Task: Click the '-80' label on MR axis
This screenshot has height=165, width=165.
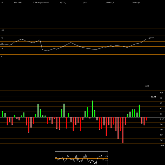Action: pyautogui.click(x=161, y=140)
